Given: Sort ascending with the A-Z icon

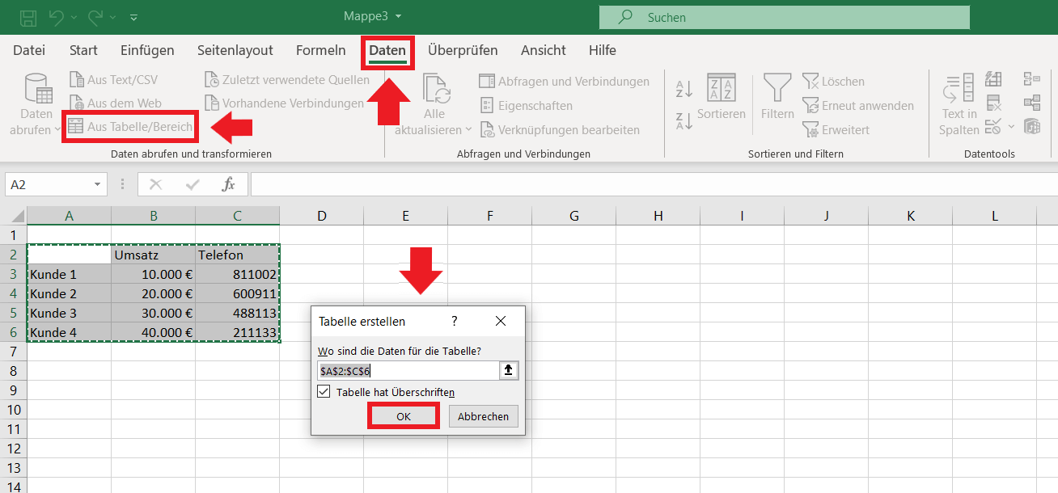Looking at the screenshot, I should tap(683, 89).
